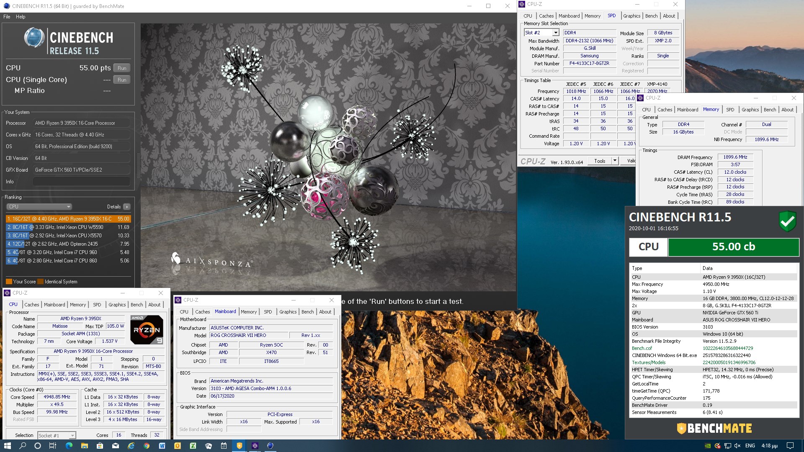804x452 pixels.
Task: Click the ENG language indicator
Action: [750, 446]
